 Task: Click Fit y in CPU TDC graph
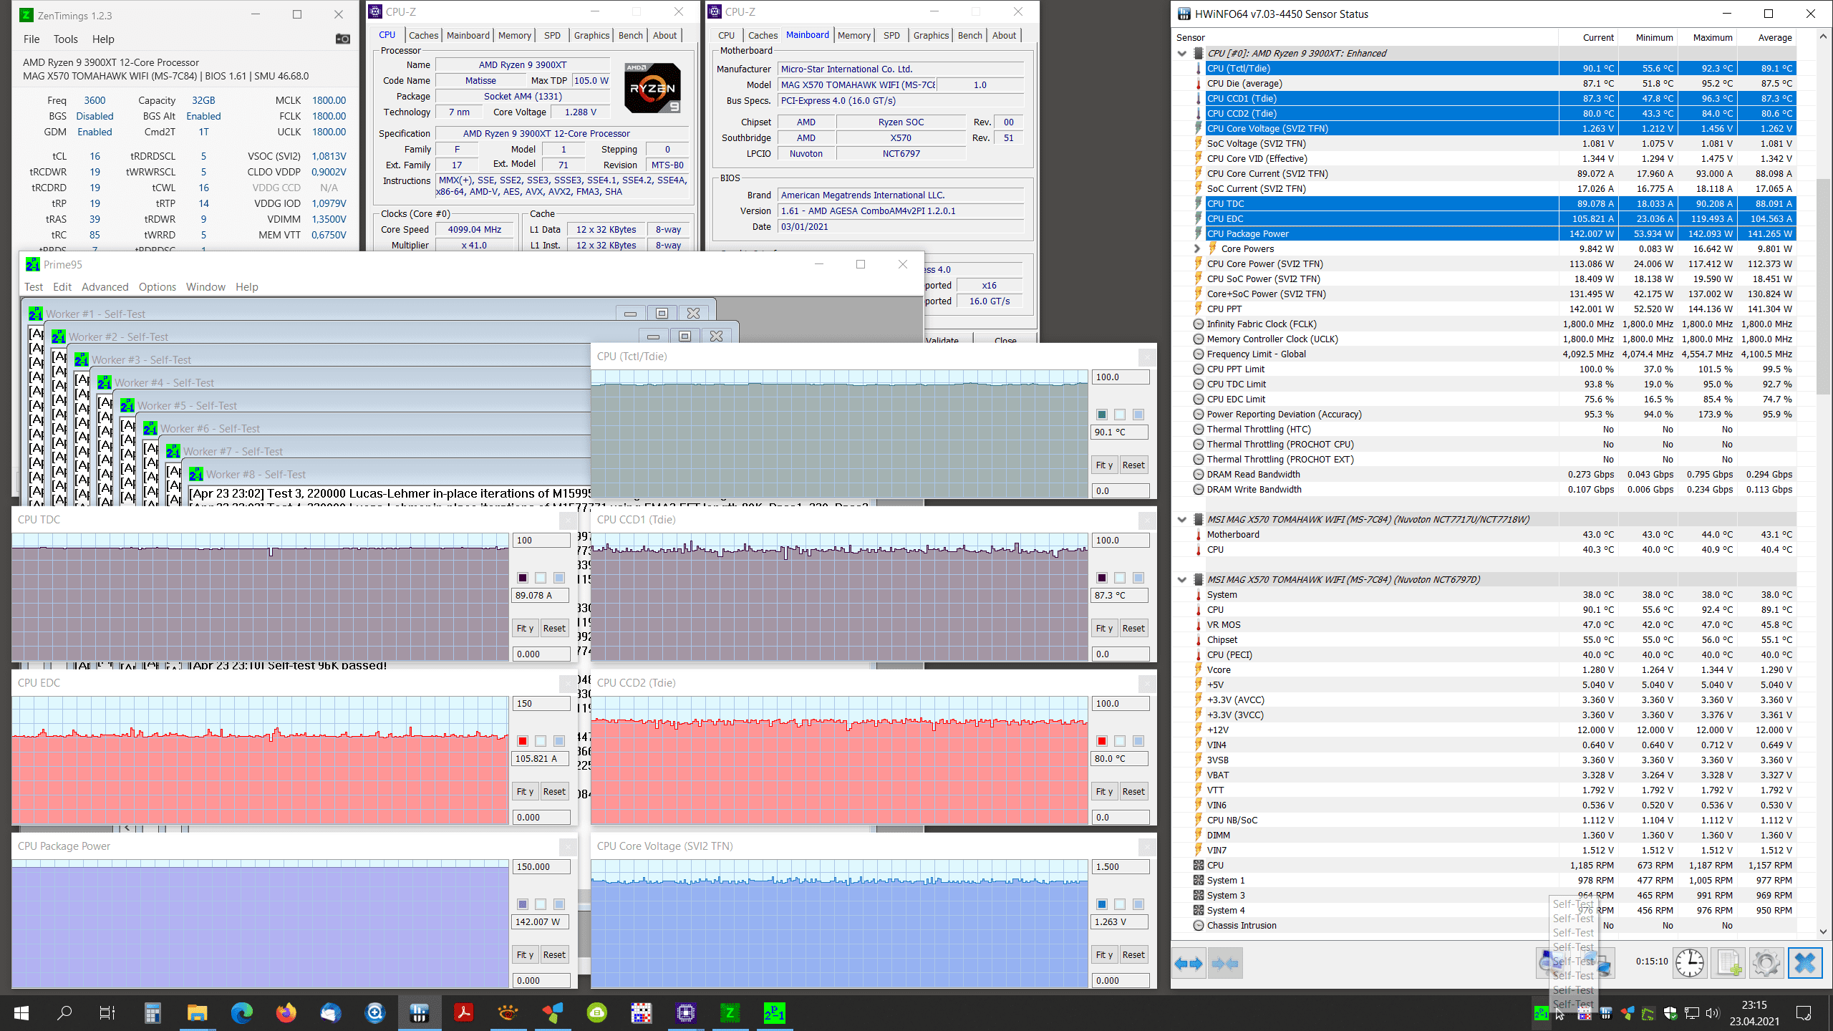coord(525,628)
